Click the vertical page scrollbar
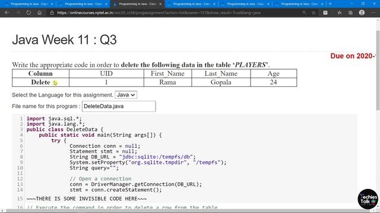 click(378, 70)
